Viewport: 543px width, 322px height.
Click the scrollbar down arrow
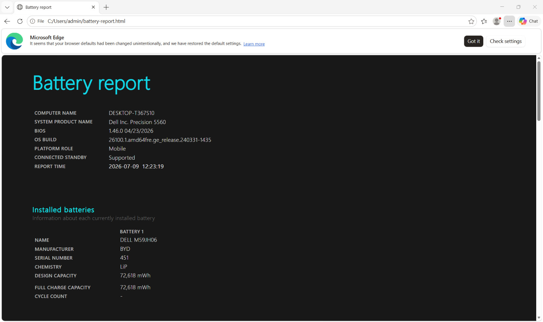coord(539,318)
